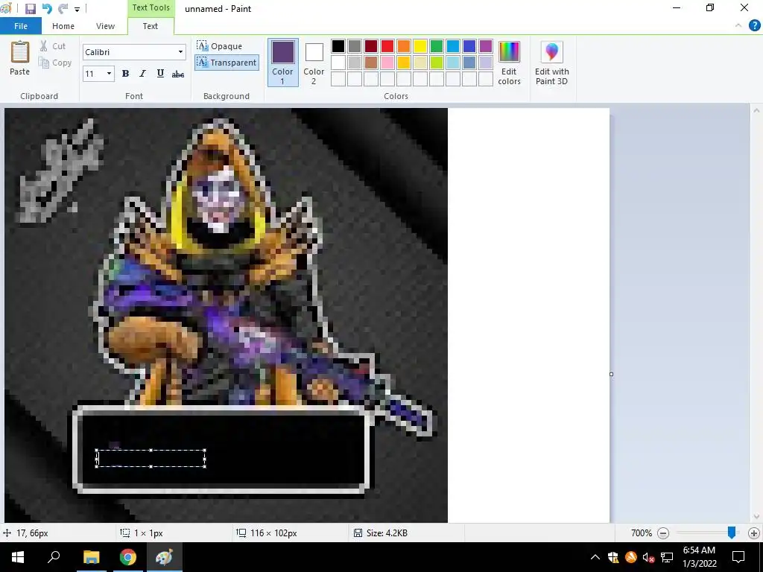Pick the rose pink color swatch
This screenshot has height=572, width=763.
coord(387,63)
